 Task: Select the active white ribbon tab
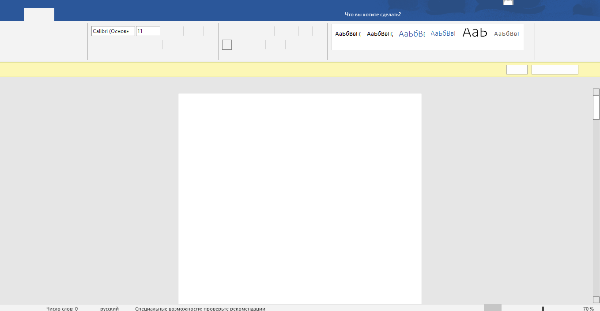pos(39,15)
